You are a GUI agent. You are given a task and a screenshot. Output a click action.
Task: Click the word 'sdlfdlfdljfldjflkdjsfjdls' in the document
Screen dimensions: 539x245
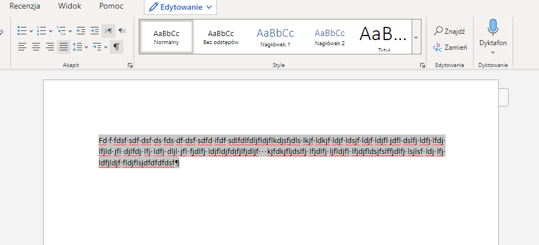point(265,141)
